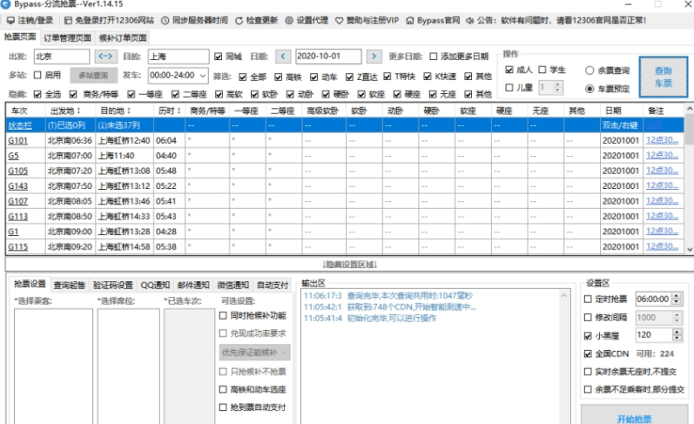Click the 注销/登录 toolbar icon

[10, 20]
